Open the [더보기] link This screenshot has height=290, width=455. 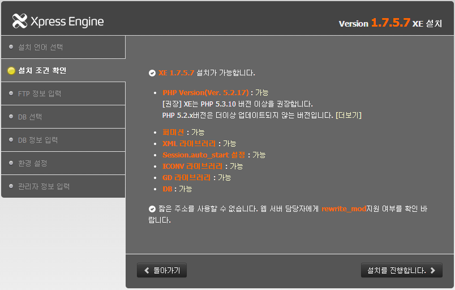tap(349, 116)
